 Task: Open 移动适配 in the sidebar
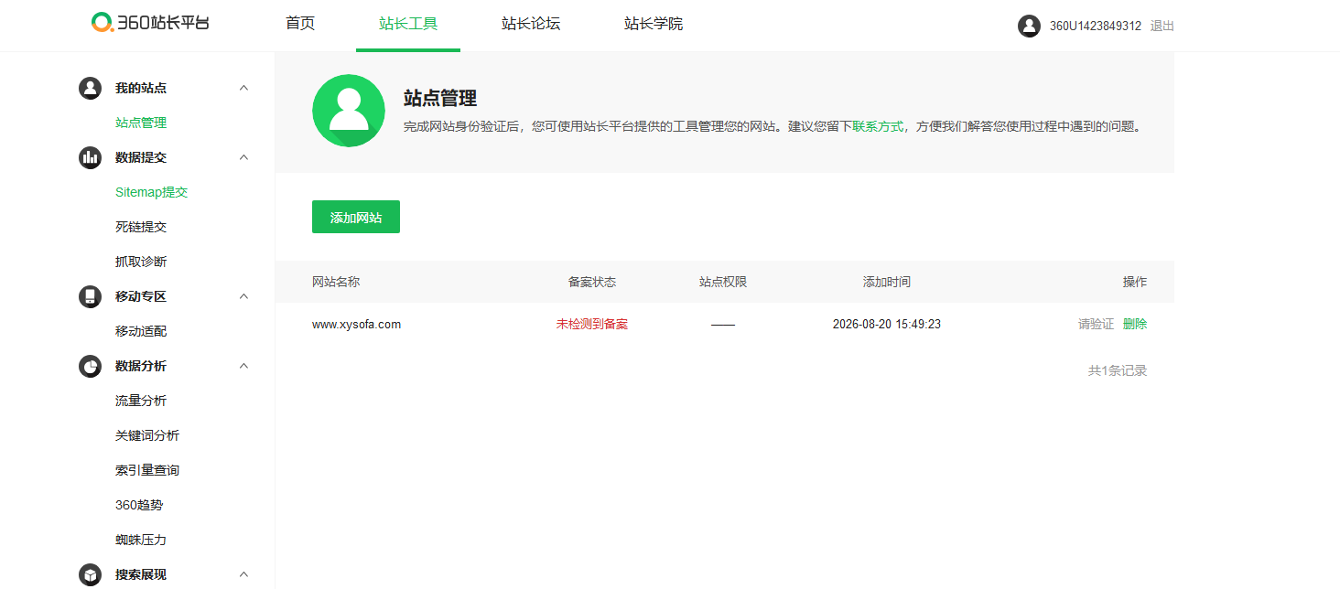tap(141, 331)
